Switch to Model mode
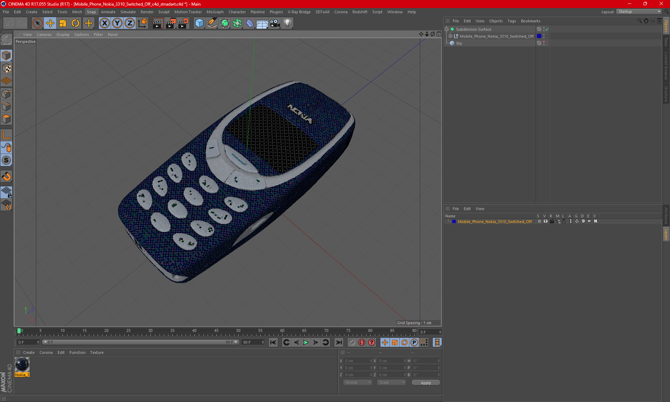The height and width of the screenshot is (402, 670). [6, 55]
